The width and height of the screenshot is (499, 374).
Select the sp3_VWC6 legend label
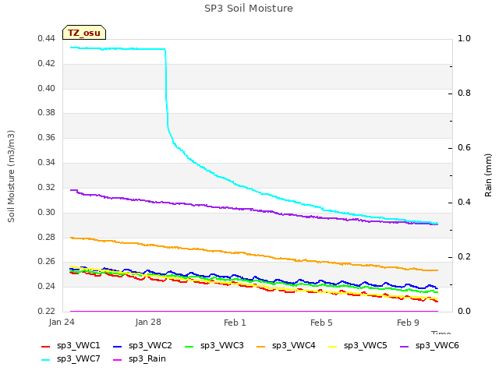point(437,346)
